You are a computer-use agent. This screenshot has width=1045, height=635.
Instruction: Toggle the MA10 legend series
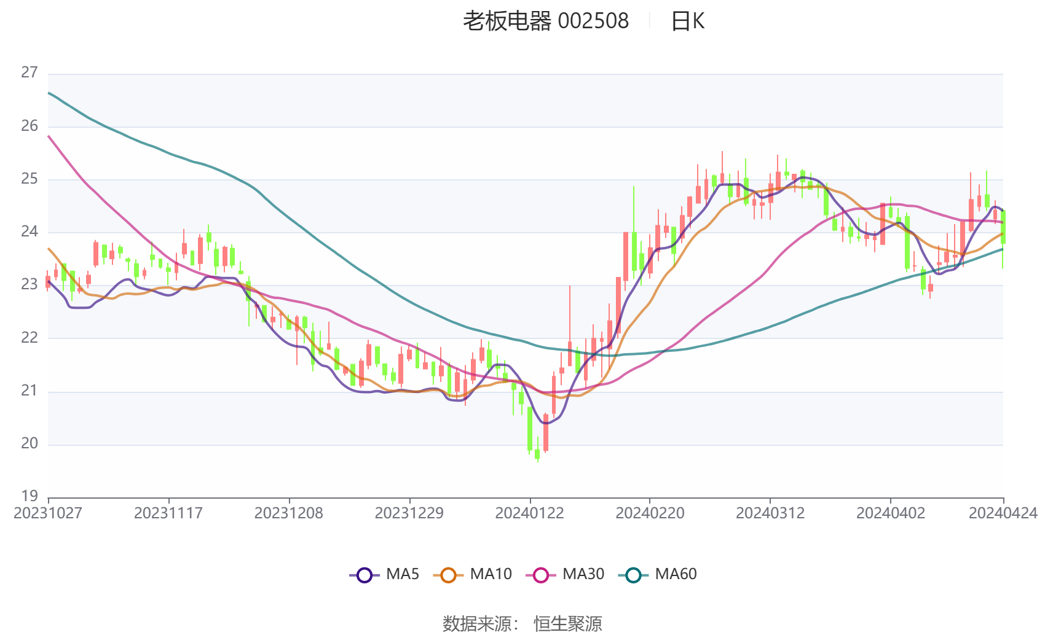[x=472, y=574]
